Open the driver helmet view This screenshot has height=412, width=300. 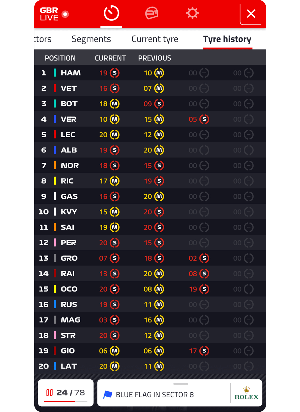coord(151,13)
